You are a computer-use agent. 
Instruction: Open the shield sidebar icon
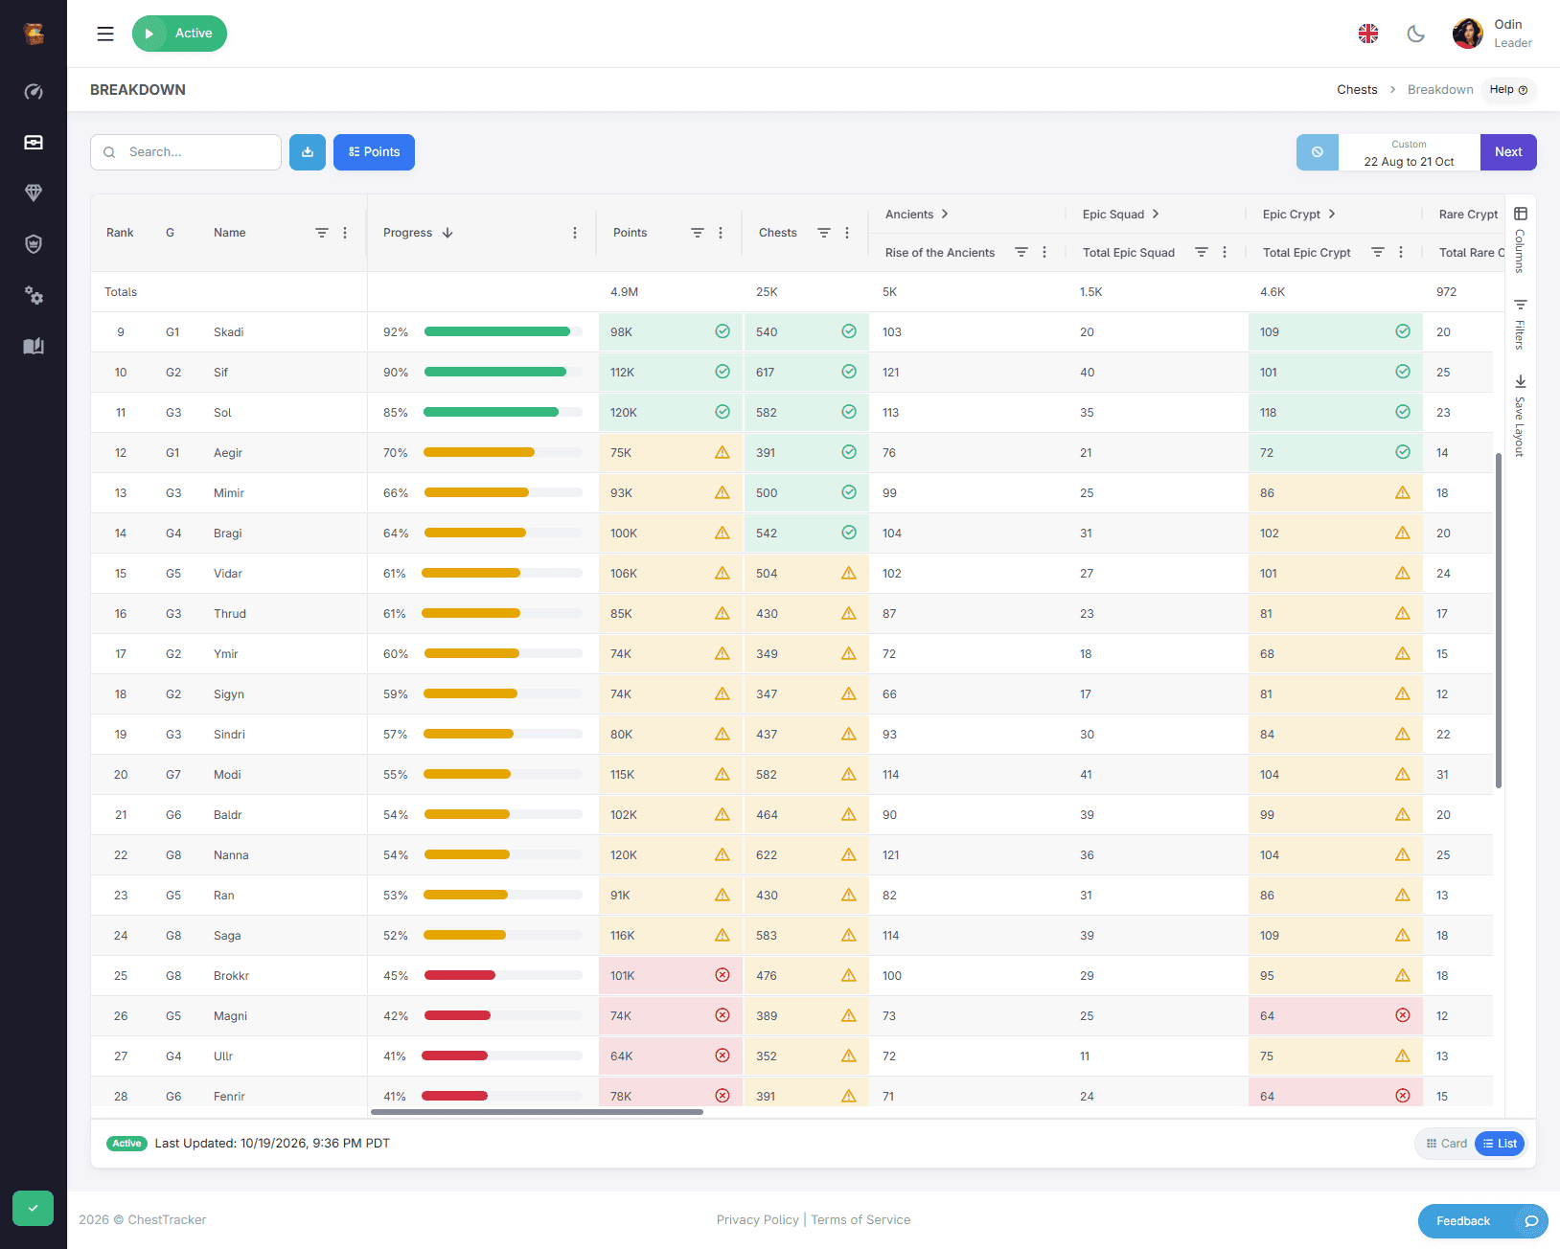pyautogui.click(x=34, y=244)
